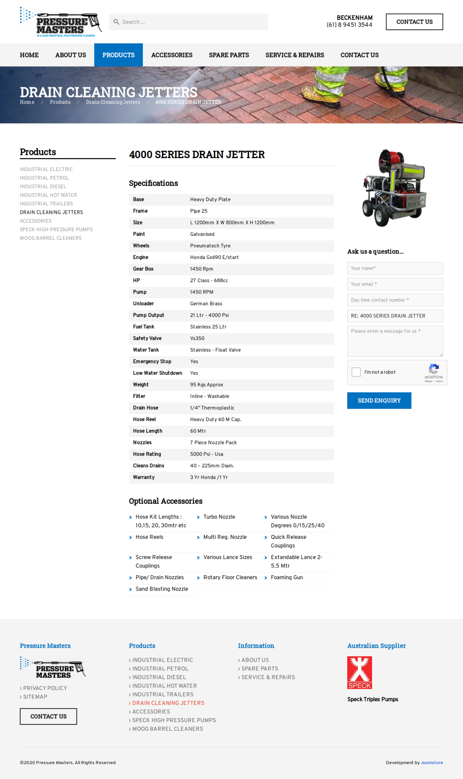Open the Joomstore developer link

[x=432, y=763]
